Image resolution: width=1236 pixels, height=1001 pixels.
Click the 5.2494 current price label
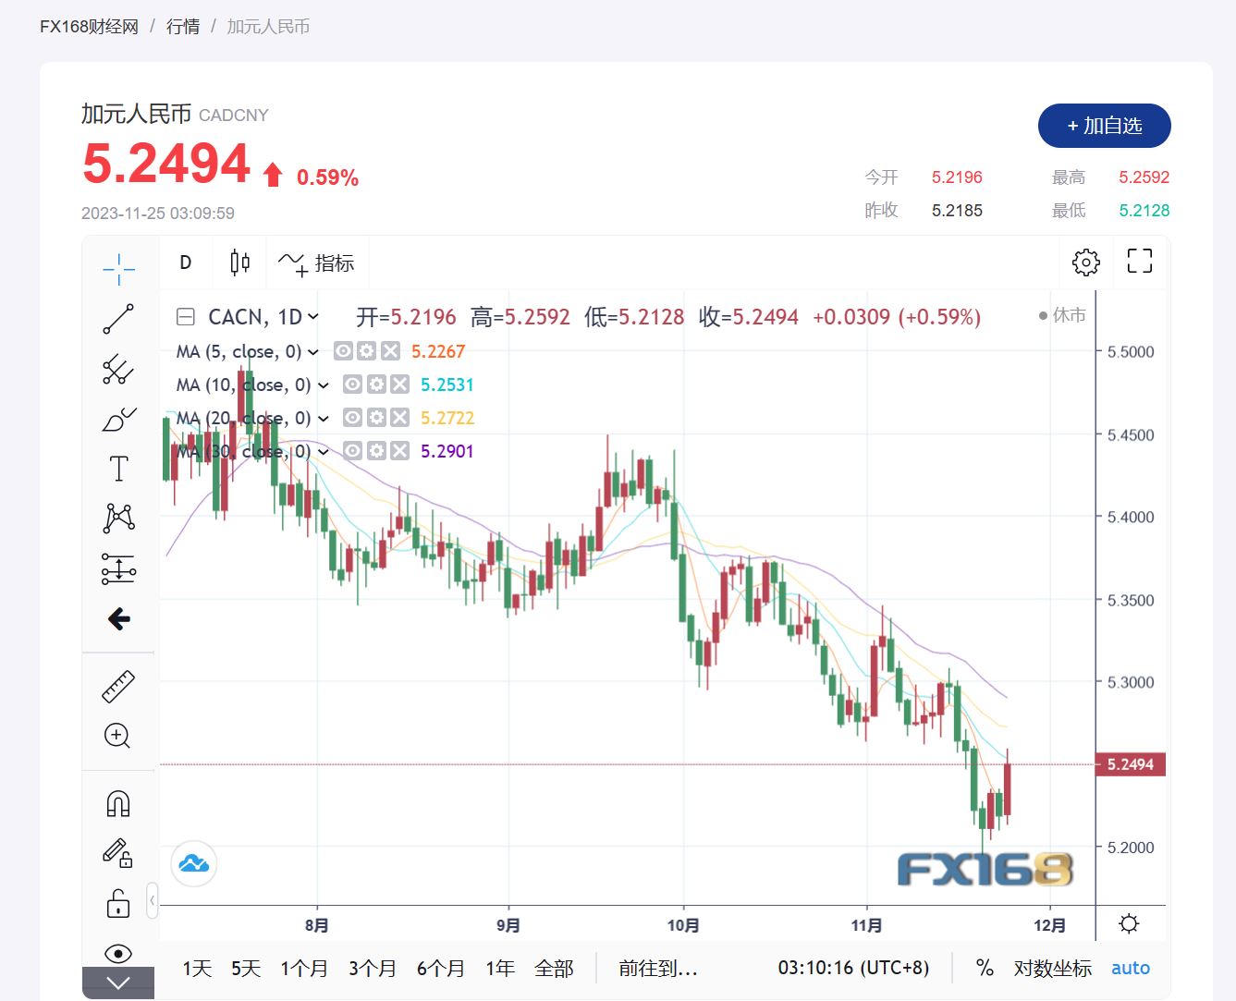point(1130,764)
